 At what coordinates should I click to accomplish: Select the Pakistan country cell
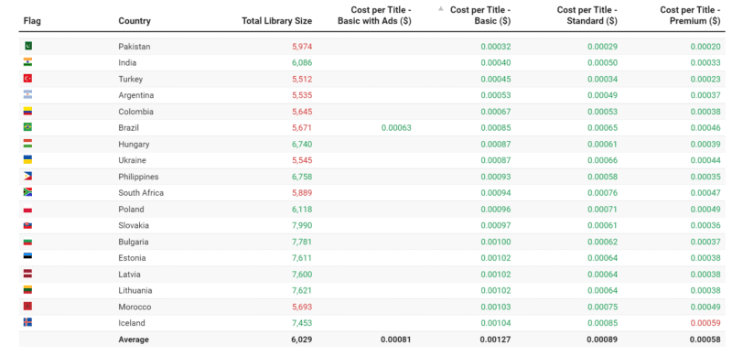[135, 47]
